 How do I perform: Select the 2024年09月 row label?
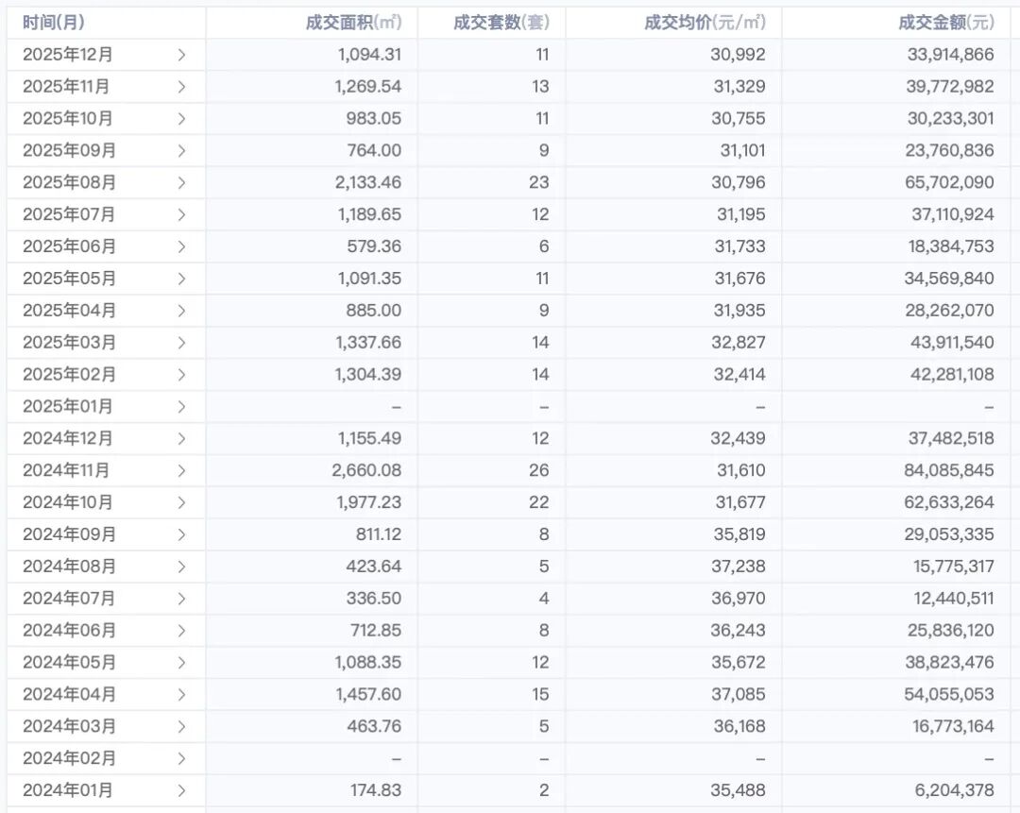coord(69,534)
